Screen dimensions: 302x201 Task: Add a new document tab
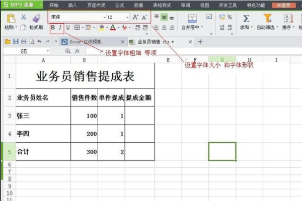coord(200,42)
